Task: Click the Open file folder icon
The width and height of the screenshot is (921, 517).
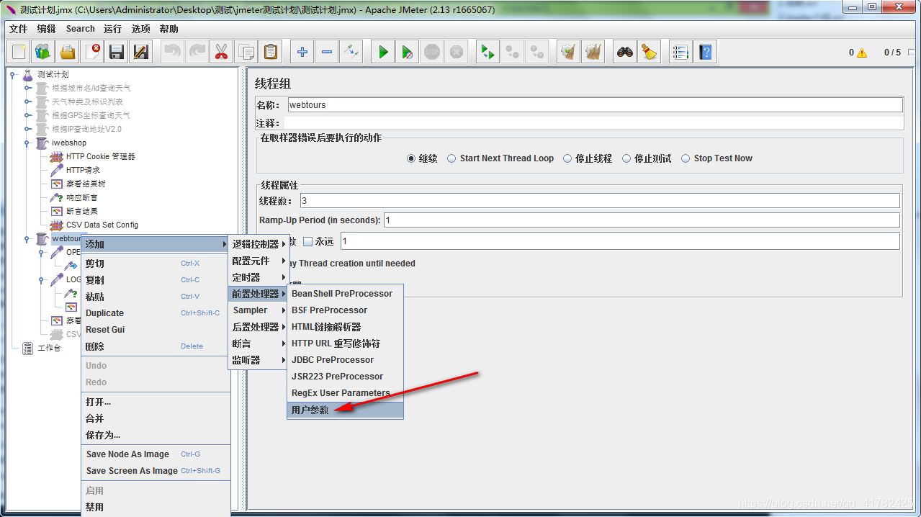Action: (x=67, y=52)
